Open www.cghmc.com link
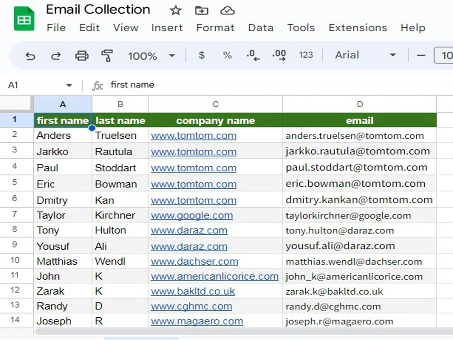 (191, 306)
